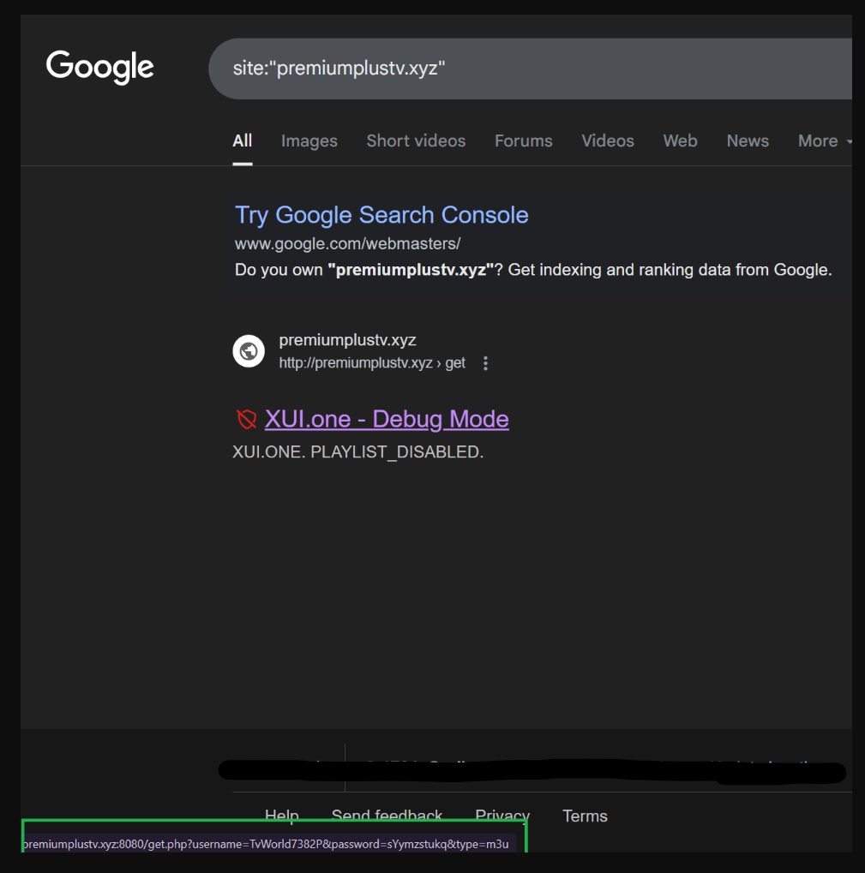Click the http://premiumplustv.xyz › get breadcrumb
Viewport: 865px width, 873px height.
372,363
